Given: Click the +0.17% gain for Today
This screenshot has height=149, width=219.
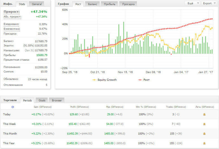Looking at the screenshot, I should pos(36,115).
